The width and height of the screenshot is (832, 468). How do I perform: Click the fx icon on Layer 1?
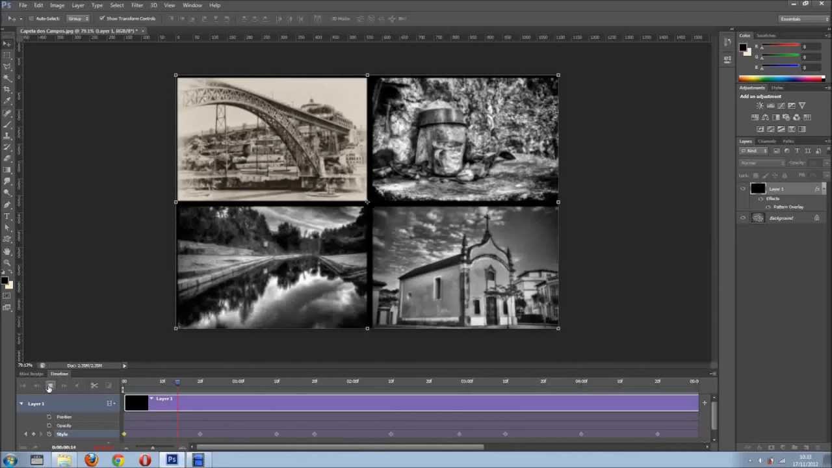pyautogui.click(x=817, y=188)
